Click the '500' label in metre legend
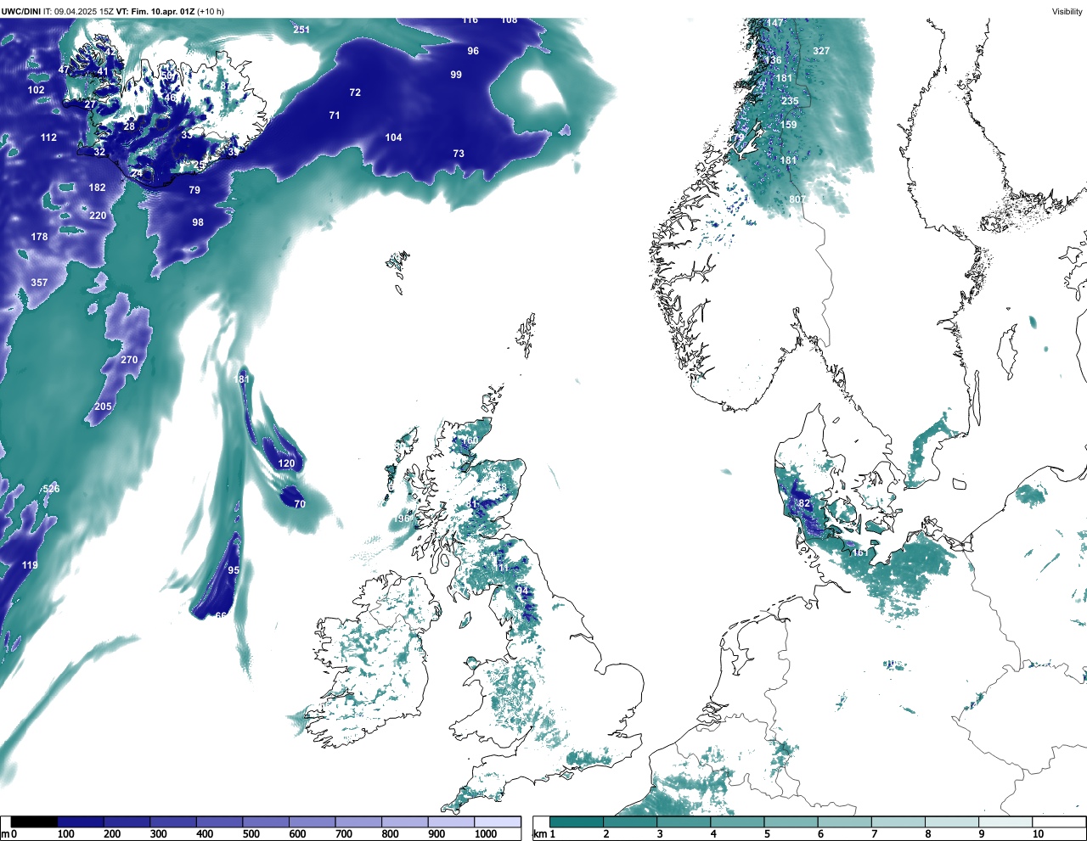Image resolution: width=1087 pixels, height=841 pixels. point(251,834)
